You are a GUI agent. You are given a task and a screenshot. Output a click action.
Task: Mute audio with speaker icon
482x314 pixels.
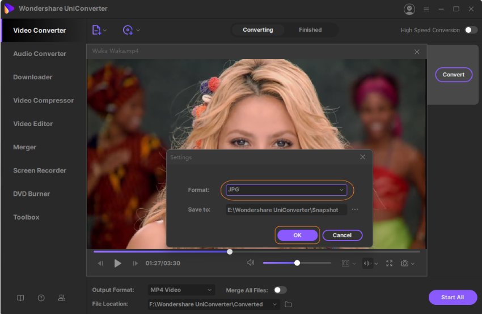click(x=251, y=263)
